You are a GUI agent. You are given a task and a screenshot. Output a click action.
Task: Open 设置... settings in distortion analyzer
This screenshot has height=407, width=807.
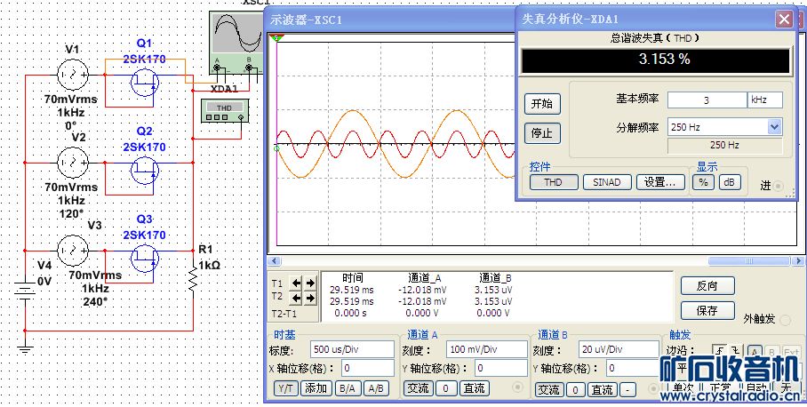point(661,182)
